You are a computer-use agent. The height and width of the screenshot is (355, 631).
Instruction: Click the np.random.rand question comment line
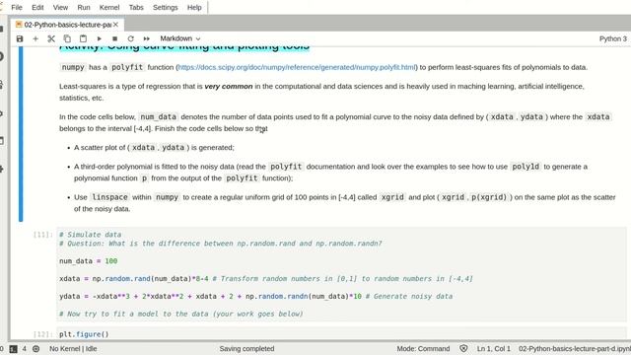tap(220, 244)
